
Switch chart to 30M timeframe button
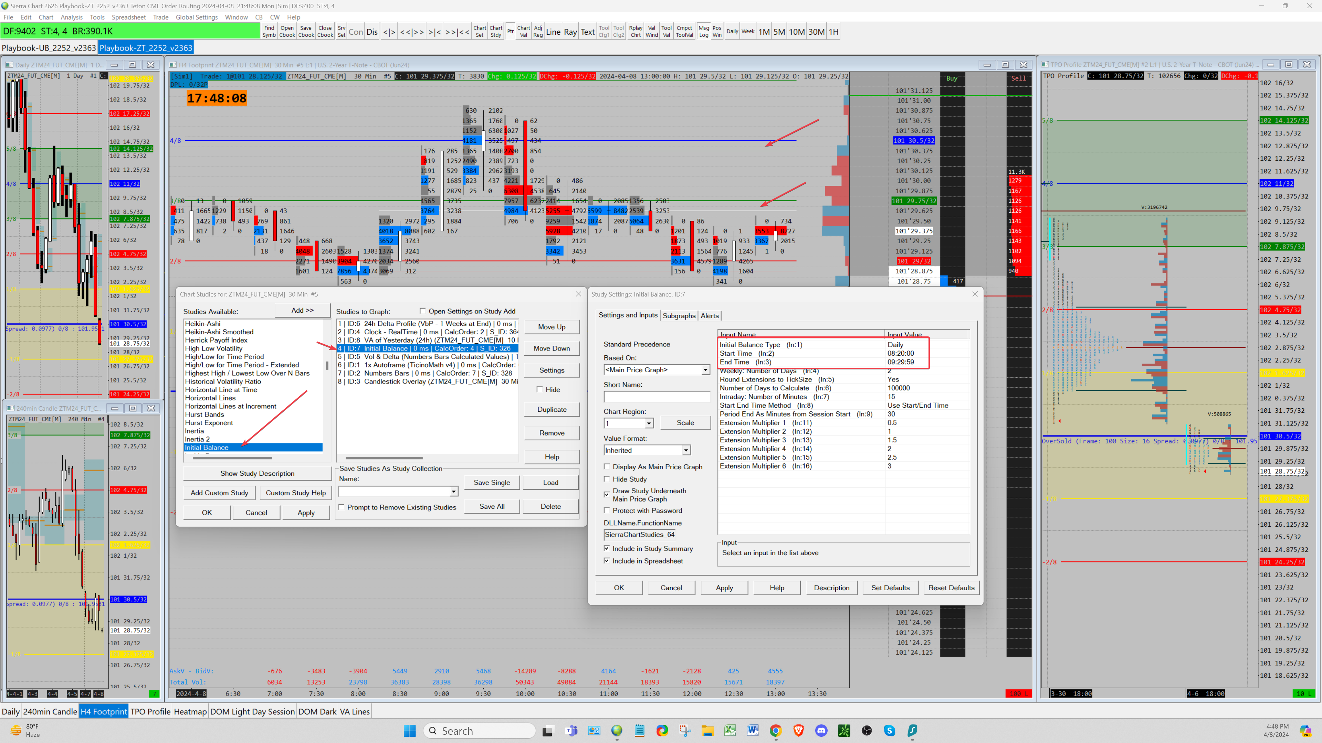tap(816, 32)
